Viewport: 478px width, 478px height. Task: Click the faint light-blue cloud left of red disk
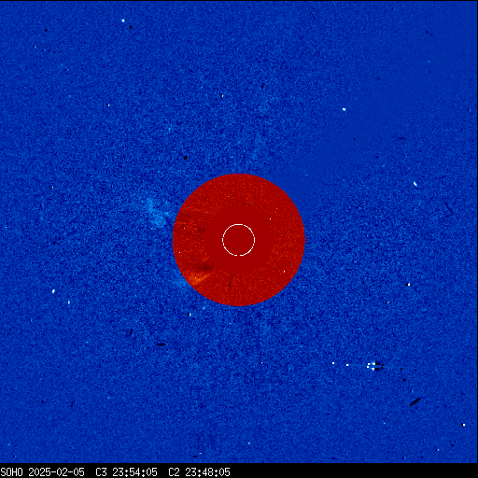pyautogui.click(x=157, y=213)
